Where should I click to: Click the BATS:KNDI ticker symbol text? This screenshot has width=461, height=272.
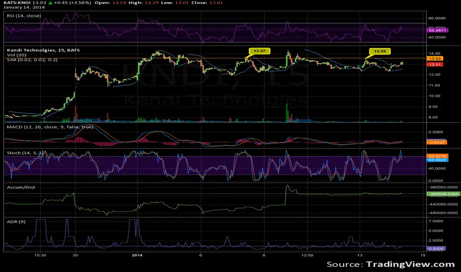click(17, 2)
